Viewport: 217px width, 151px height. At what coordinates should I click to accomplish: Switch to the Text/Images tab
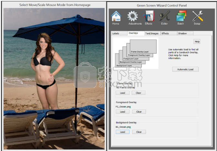[152, 33]
